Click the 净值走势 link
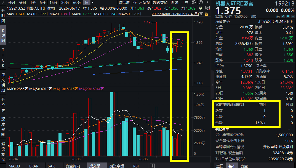 click(223, 22)
